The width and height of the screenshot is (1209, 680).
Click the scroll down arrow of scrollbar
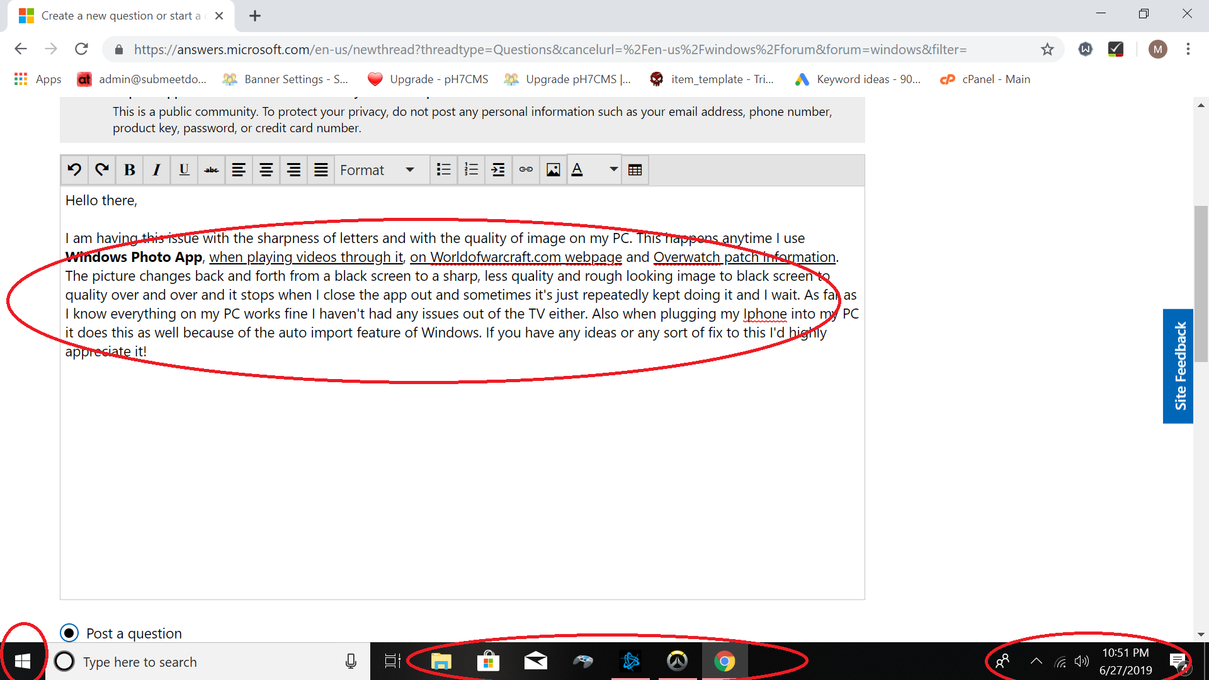(1201, 635)
